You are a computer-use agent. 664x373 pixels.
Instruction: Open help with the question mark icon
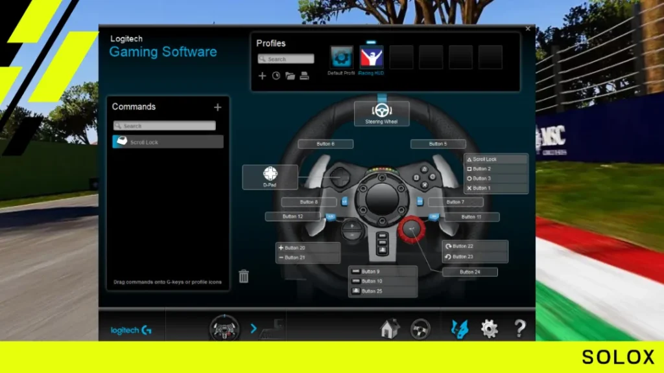[x=519, y=329]
